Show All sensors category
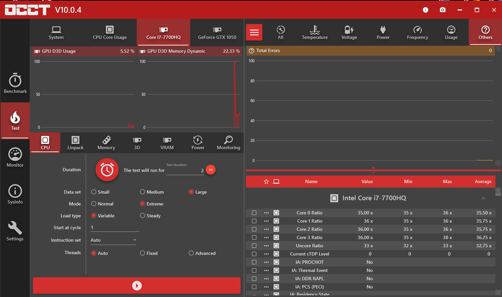Image resolution: width=502 pixels, height=297 pixels. coord(281,32)
